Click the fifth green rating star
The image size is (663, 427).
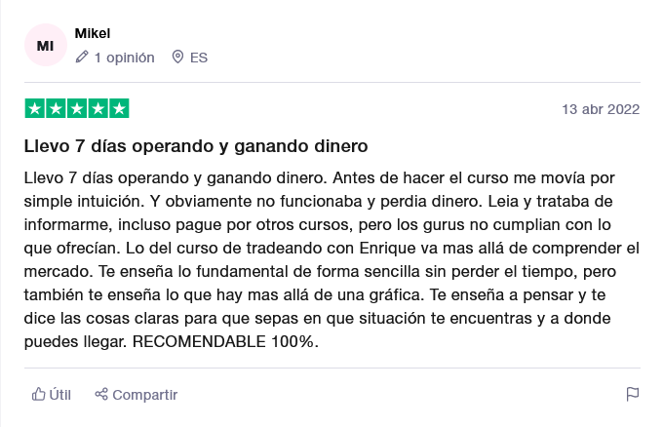(119, 108)
